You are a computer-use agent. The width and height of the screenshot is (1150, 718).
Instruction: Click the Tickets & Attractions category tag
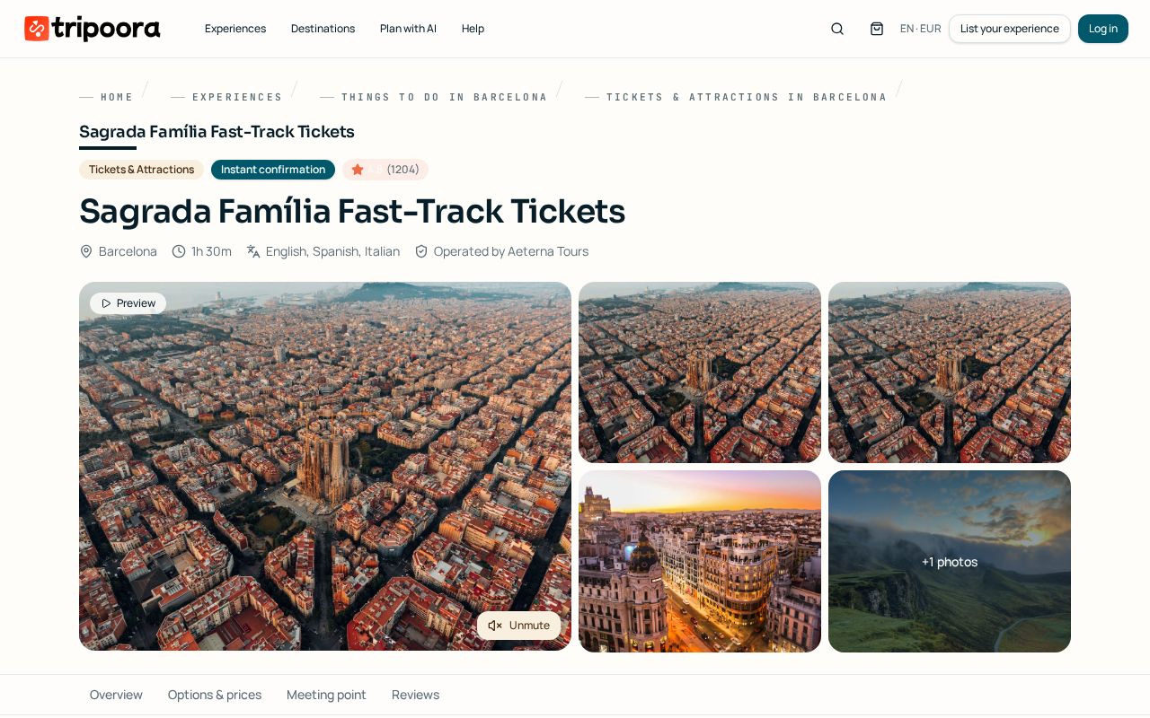click(141, 170)
